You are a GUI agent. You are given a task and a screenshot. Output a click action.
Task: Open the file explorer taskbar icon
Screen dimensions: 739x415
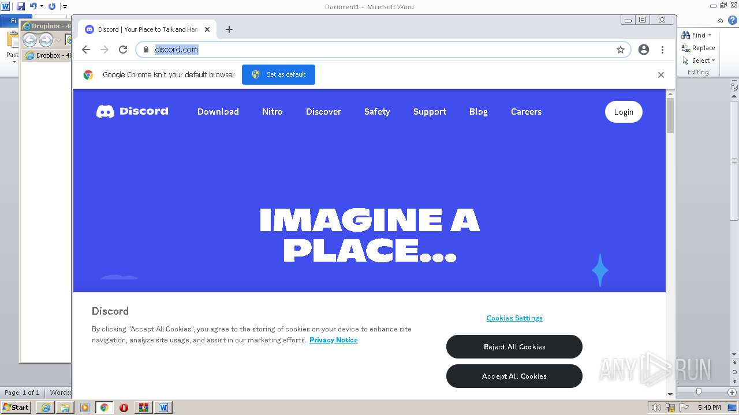pos(65,408)
